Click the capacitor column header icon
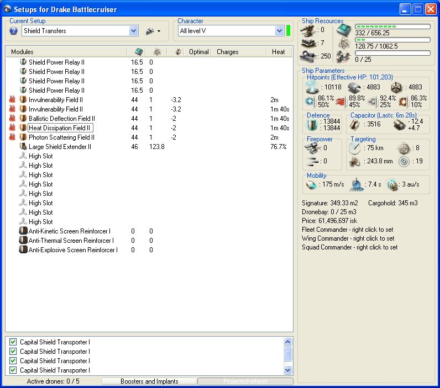The width and height of the screenshot is (440, 388). point(178,52)
